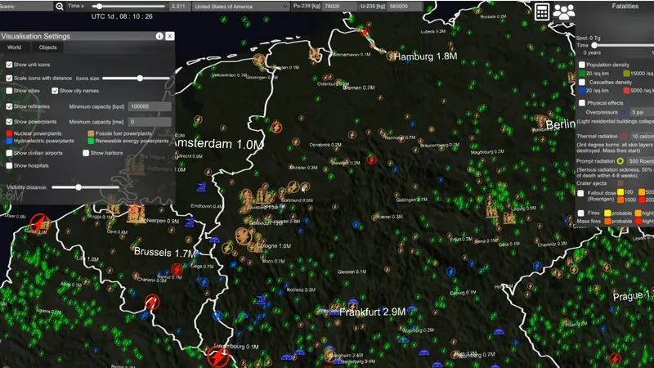Click the overpressure blue ring icon
Image resolution: width=654 pixels, height=368 pixels.
pos(623,111)
